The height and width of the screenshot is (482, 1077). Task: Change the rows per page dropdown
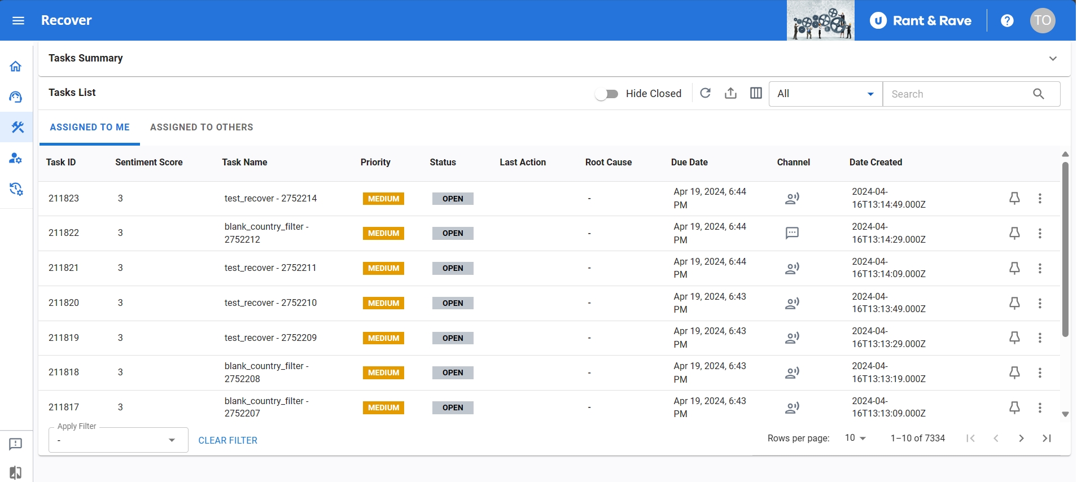click(x=855, y=438)
